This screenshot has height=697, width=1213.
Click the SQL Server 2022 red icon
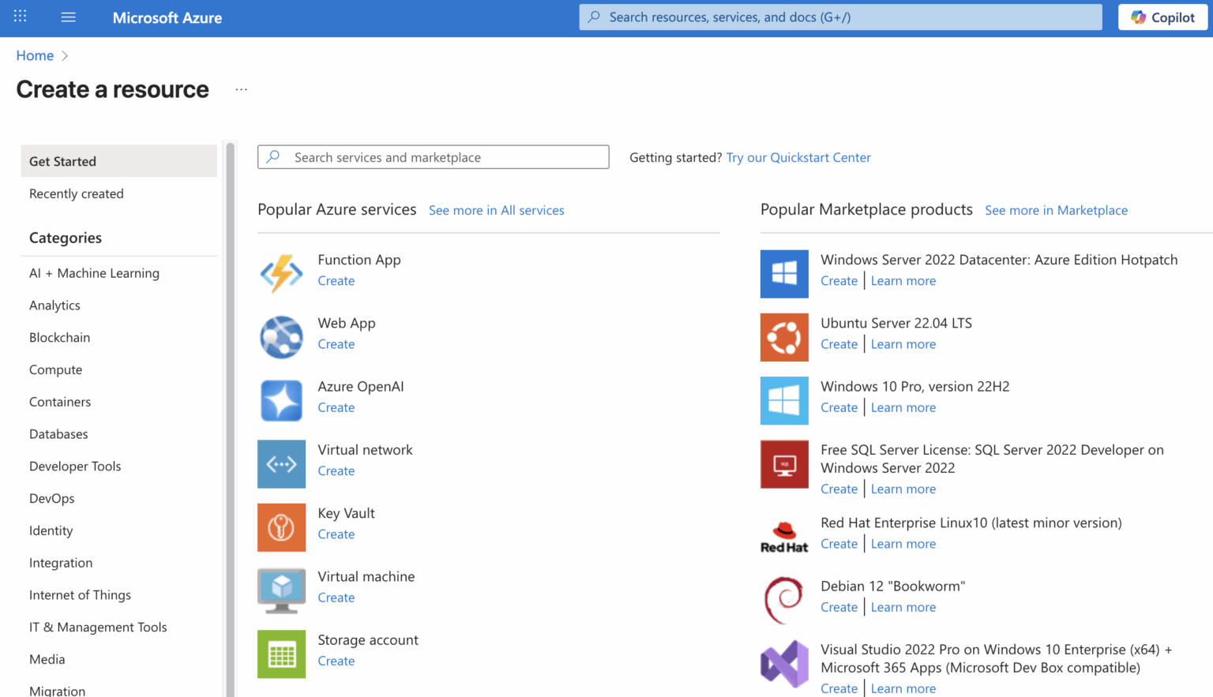click(784, 464)
